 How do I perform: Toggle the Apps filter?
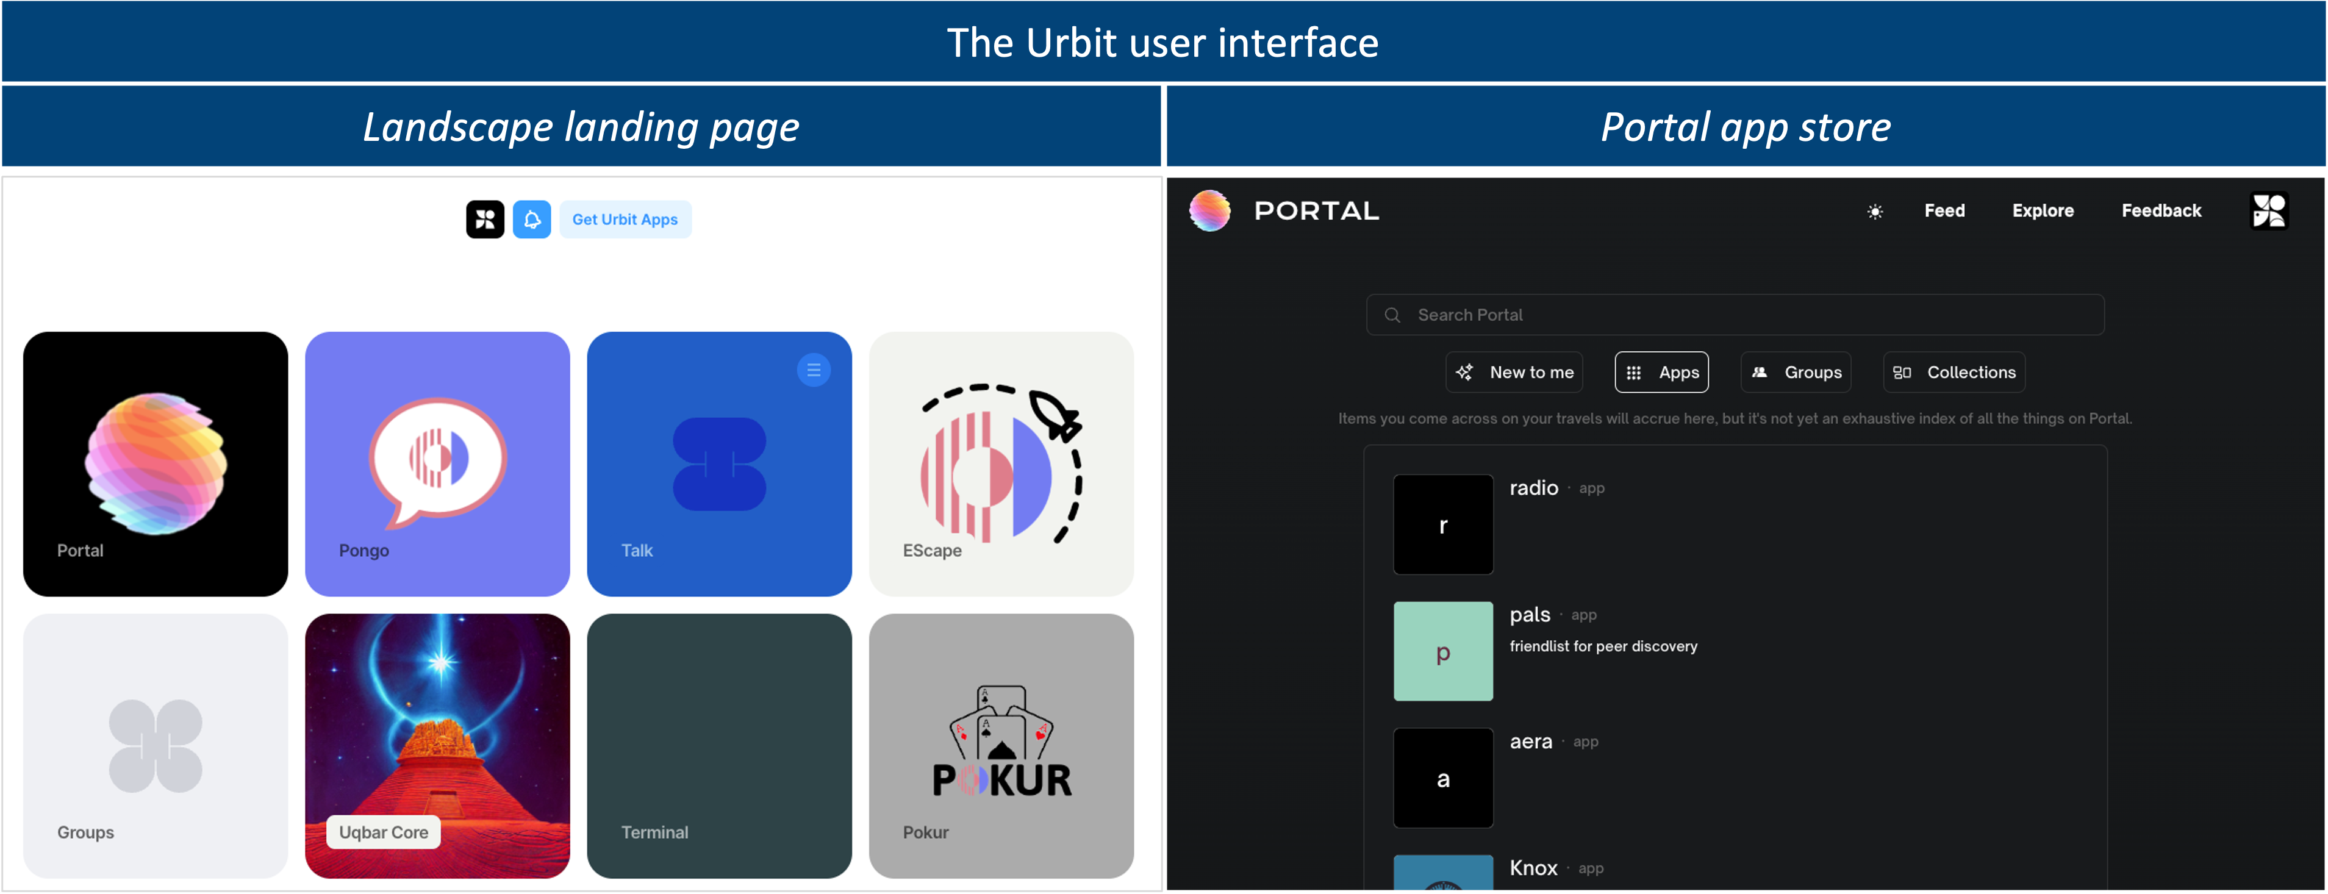1661,371
